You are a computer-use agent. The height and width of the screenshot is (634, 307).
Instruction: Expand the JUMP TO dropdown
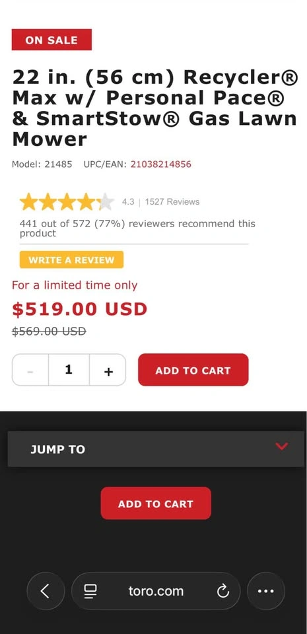[x=156, y=449]
